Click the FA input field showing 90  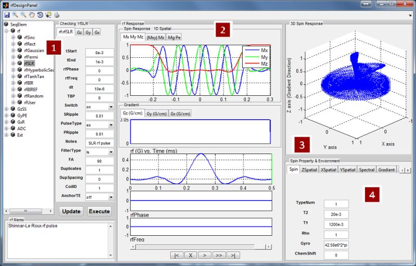click(99, 161)
